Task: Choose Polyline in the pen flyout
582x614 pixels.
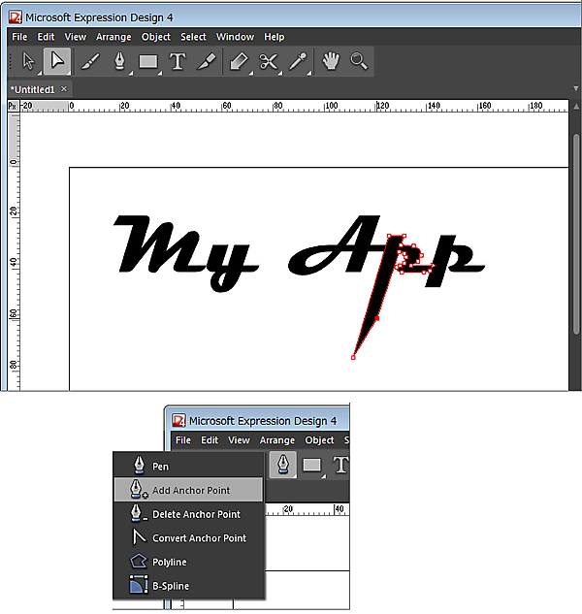Action: 169,562
